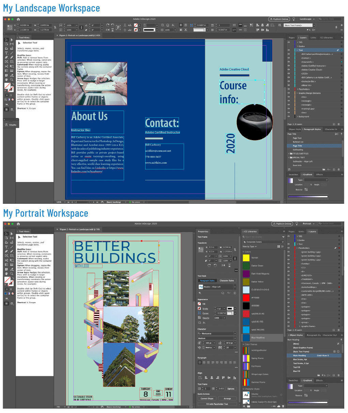Flip horizontal in the Portrait Properties panel
The height and width of the screenshot is (413, 348).
[x=223, y=265]
